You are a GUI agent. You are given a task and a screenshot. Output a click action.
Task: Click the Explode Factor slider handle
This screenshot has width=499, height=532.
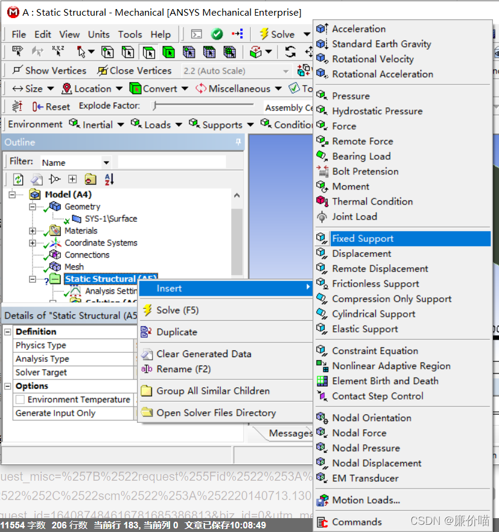154,106
